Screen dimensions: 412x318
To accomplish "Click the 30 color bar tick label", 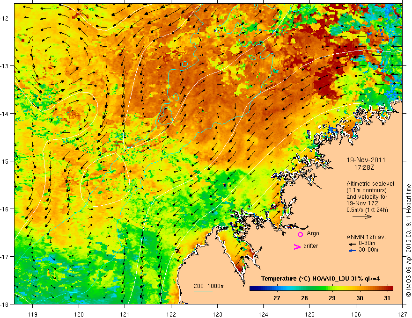I will [360, 298].
